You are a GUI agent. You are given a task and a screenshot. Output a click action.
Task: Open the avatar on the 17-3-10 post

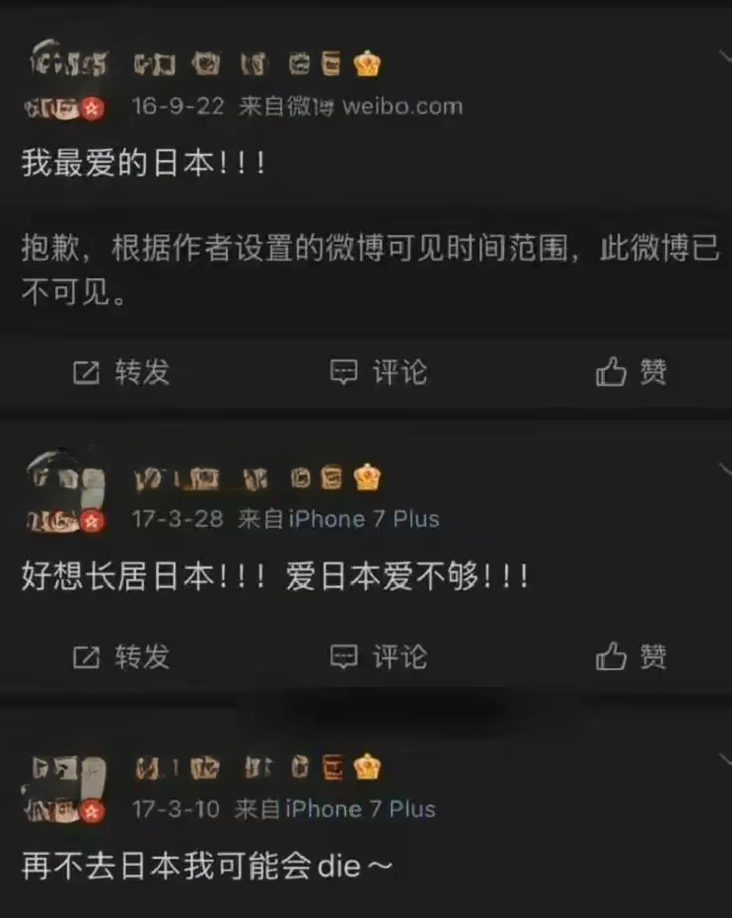(x=64, y=789)
